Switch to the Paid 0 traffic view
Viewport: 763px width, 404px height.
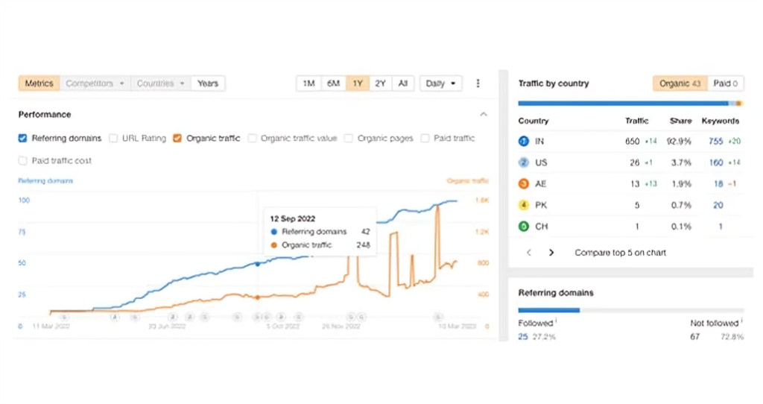point(725,83)
